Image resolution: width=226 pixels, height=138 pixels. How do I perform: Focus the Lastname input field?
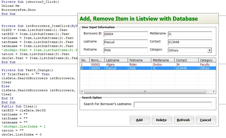pos(126,42)
